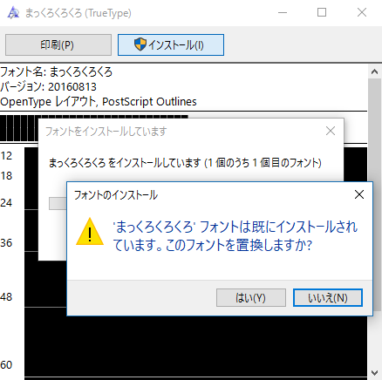Click the 18 point size label

(6, 176)
